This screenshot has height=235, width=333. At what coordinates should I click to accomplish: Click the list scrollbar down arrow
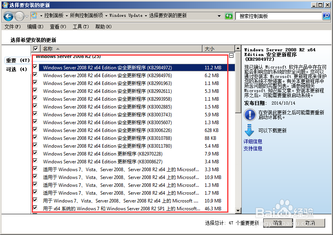[x=238, y=211]
